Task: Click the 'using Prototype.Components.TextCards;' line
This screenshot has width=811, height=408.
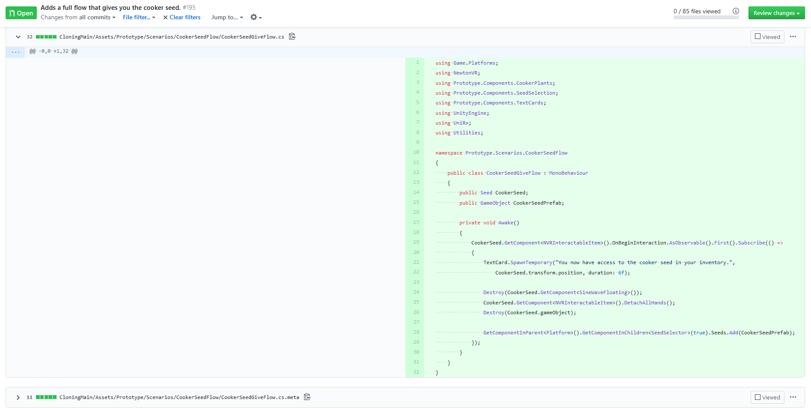Action: click(x=491, y=103)
